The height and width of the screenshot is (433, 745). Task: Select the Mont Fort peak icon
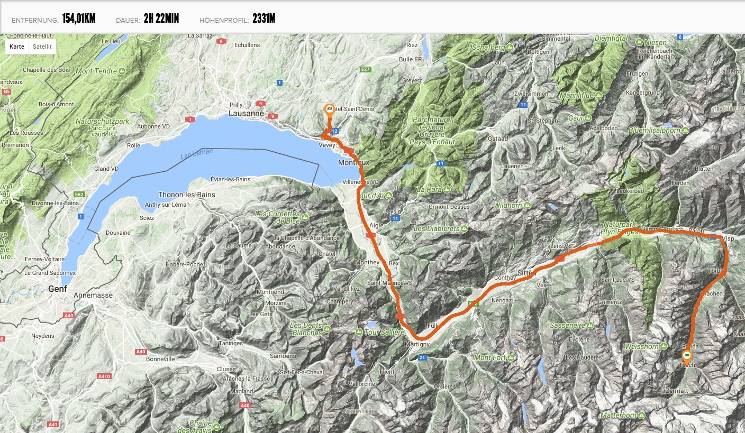point(511,358)
